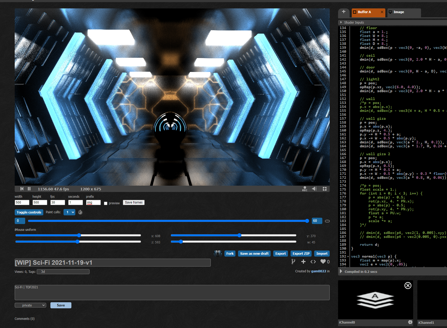Rewind the shader to start
The image size is (447, 328).
[22, 189]
